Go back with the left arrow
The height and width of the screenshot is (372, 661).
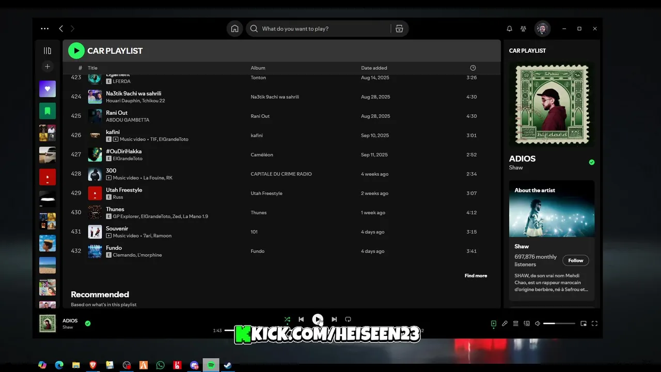point(61,29)
